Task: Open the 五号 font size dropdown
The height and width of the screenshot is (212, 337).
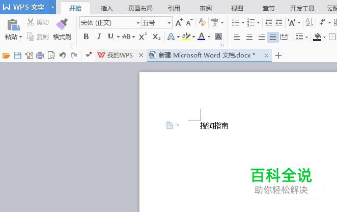Action: click(x=170, y=23)
